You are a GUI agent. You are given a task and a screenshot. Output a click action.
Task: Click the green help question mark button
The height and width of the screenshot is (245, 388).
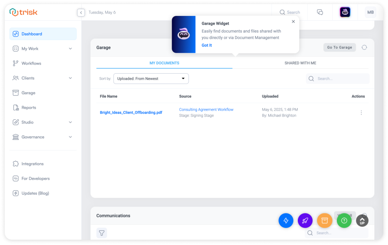click(344, 221)
